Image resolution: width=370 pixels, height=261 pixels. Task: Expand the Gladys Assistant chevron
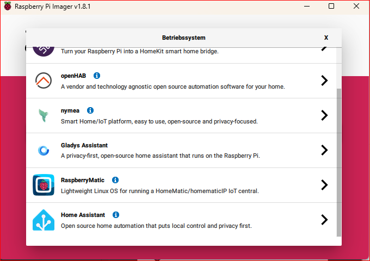(x=324, y=150)
